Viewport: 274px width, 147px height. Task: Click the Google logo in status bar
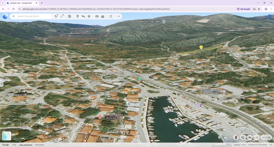click(6, 145)
